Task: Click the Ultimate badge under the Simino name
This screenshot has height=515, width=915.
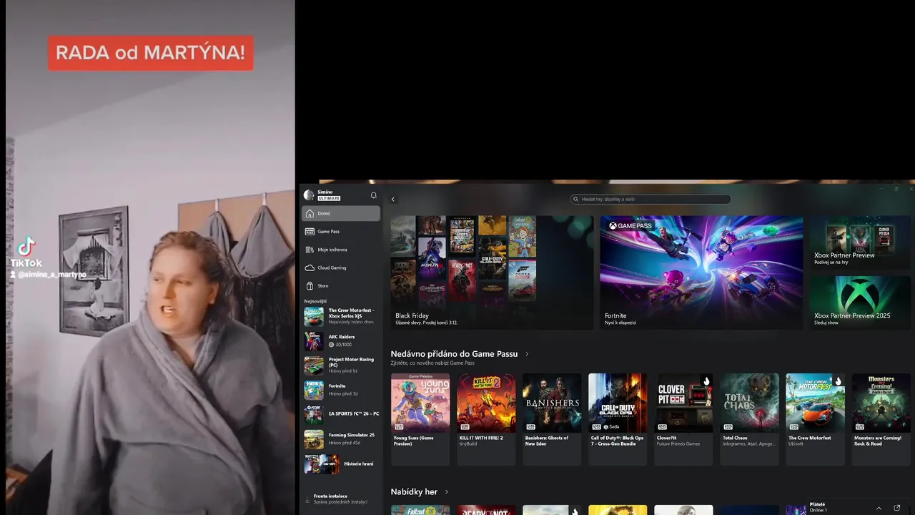Action: coord(329,198)
